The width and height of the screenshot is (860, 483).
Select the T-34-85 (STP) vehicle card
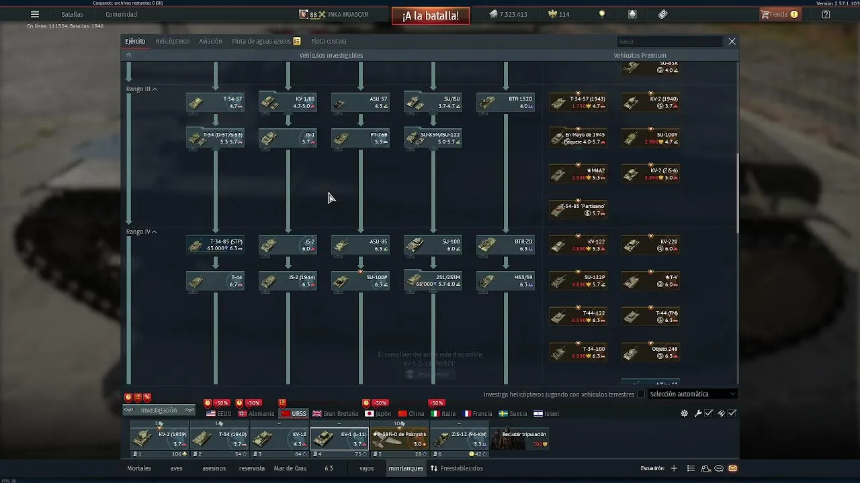(x=216, y=245)
